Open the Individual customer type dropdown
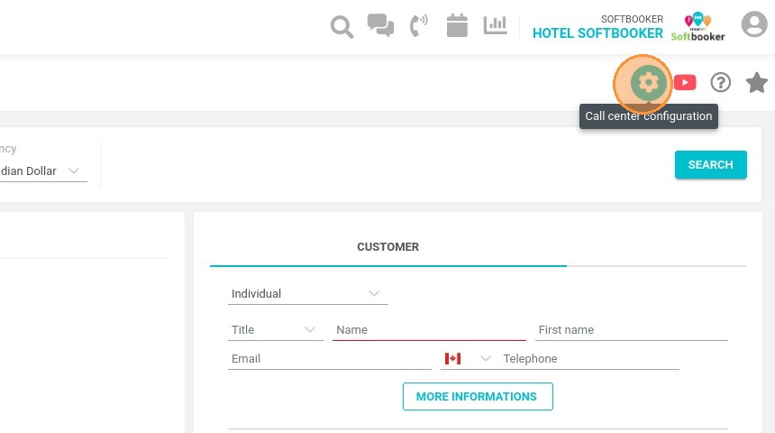 click(x=307, y=293)
